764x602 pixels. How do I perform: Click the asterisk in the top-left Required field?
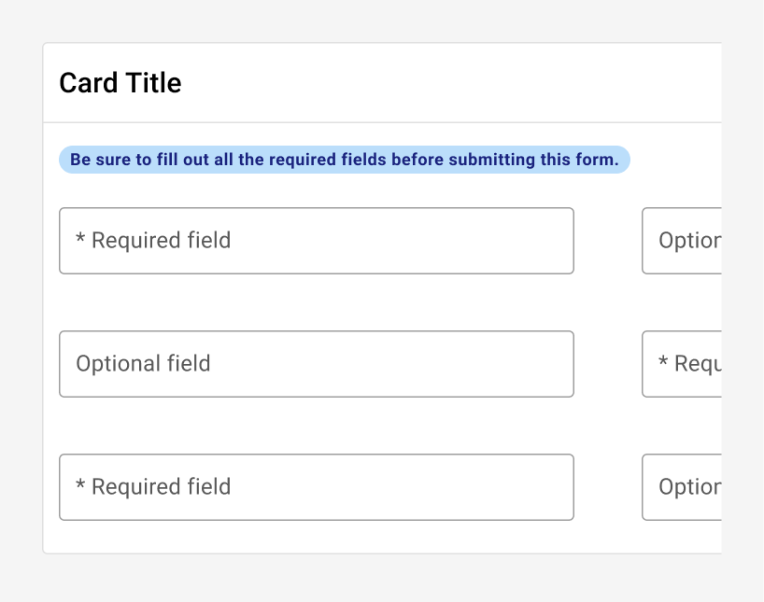pos(80,238)
